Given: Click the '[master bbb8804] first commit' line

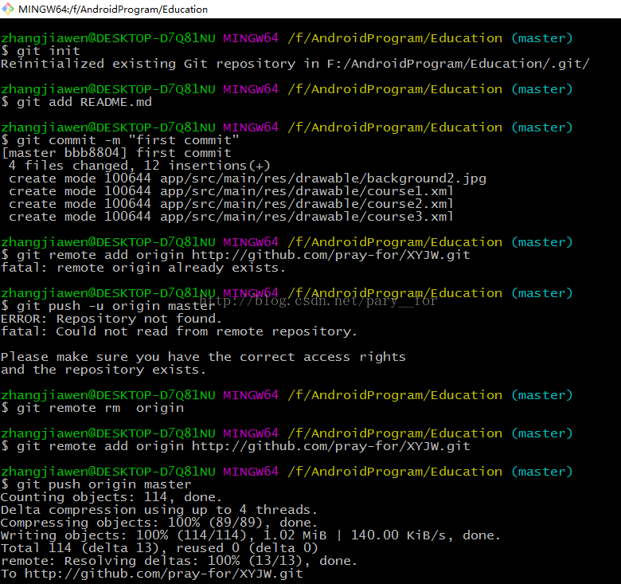Looking at the screenshot, I should 116,153.
